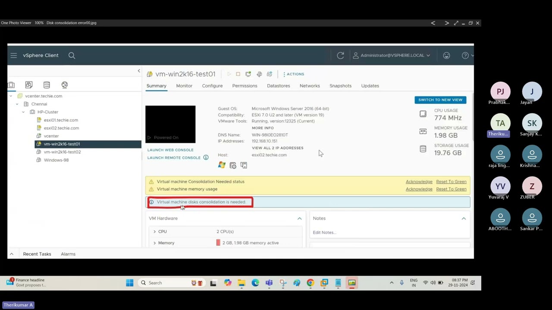Open the Monitor tab
The image size is (552, 310).
[x=184, y=86]
